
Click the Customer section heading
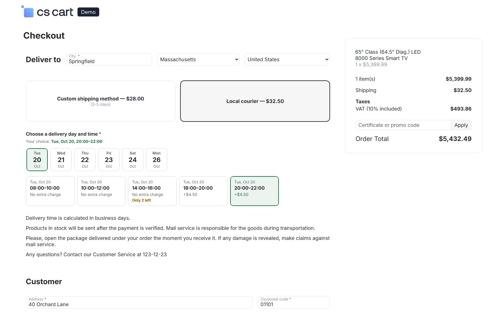pos(44,281)
